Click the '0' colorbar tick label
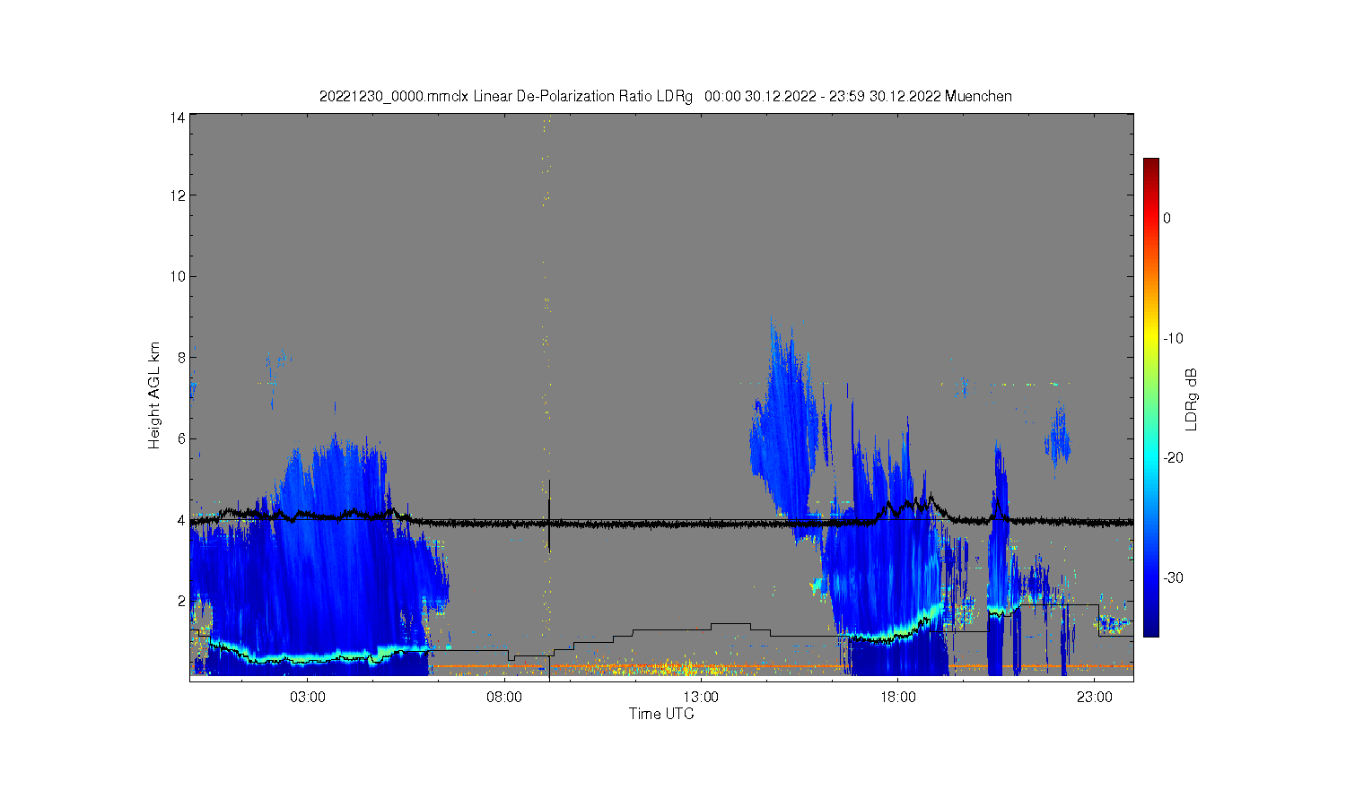This screenshot has width=1346, height=807. point(1167,218)
